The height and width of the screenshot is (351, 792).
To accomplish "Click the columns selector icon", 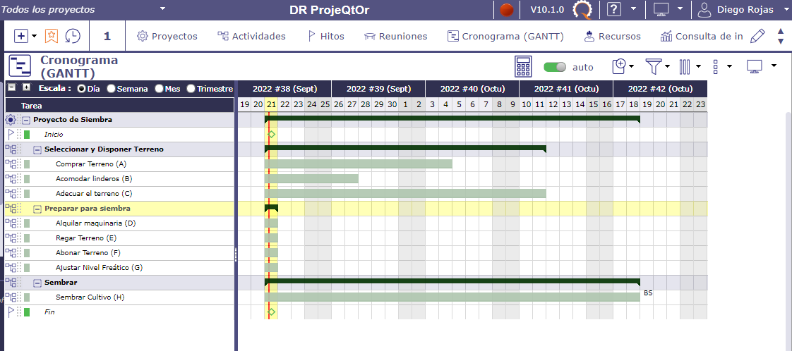I will (685, 66).
